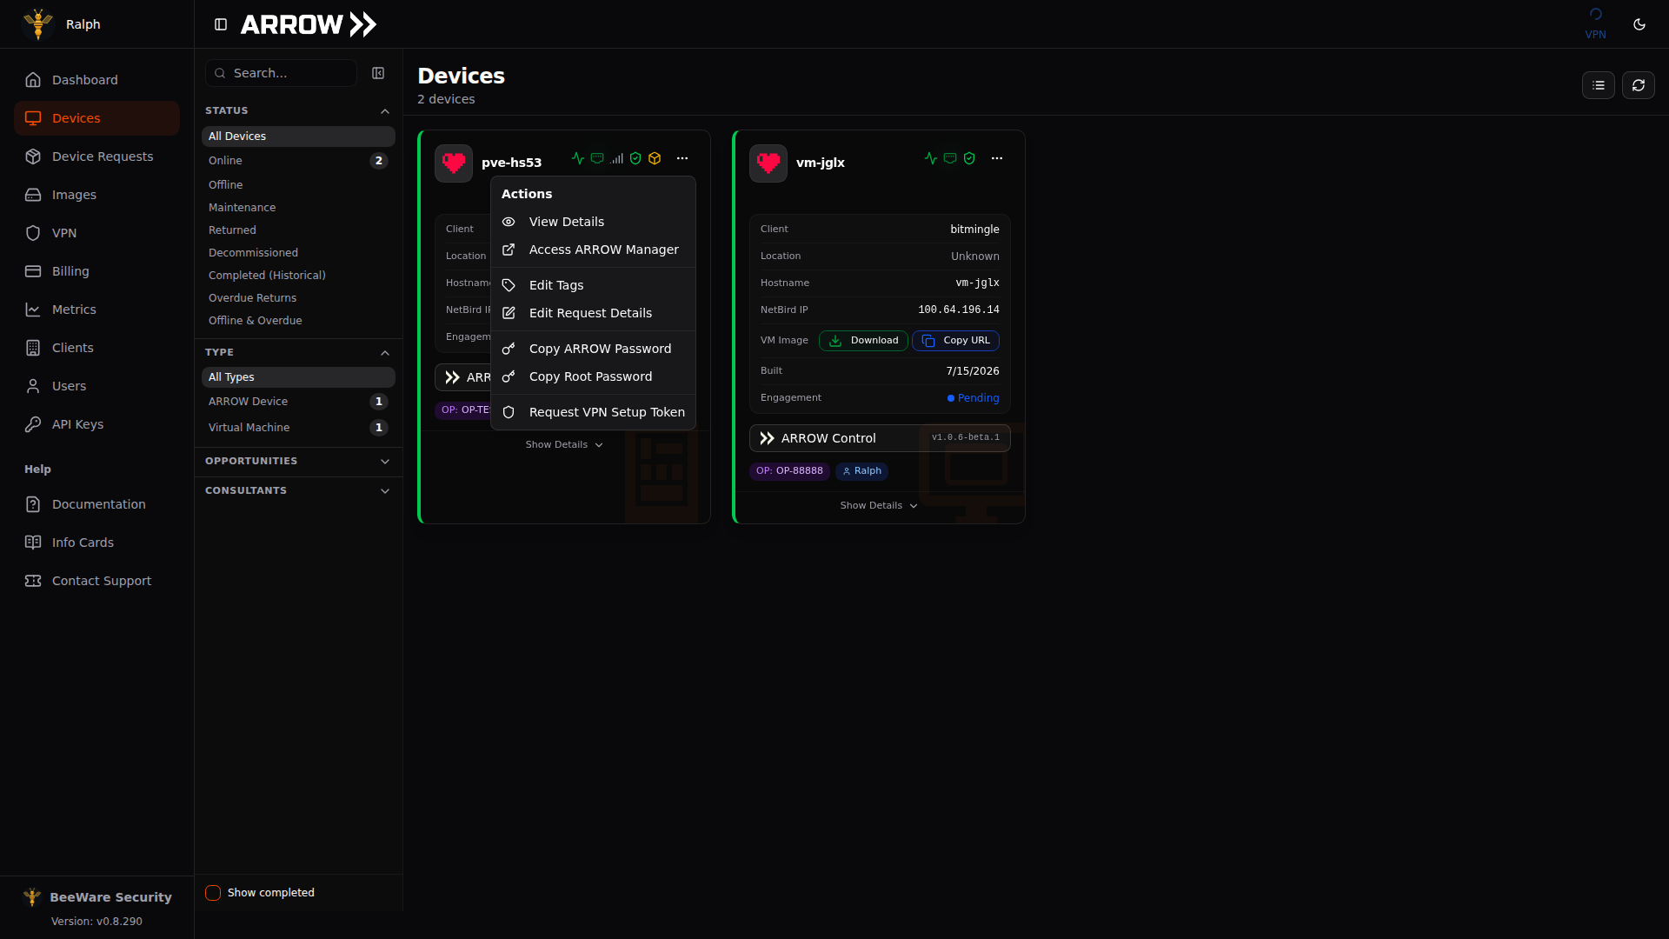Screen dimensions: 1669x939
Task: Filter by Returned status
Action: click(x=298, y=230)
